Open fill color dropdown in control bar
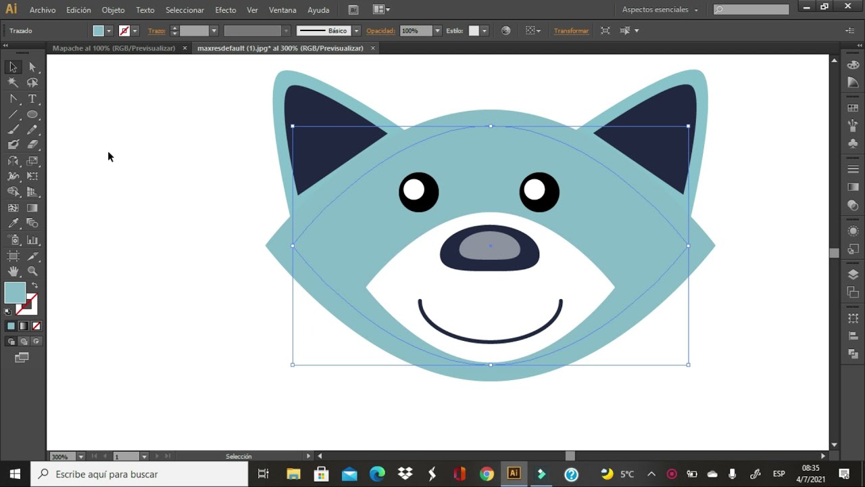 point(108,30)
